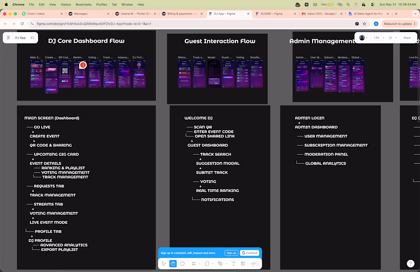420x272 pixels.
Task: Open the Figma main menu icon
Action: coord(8,38)
